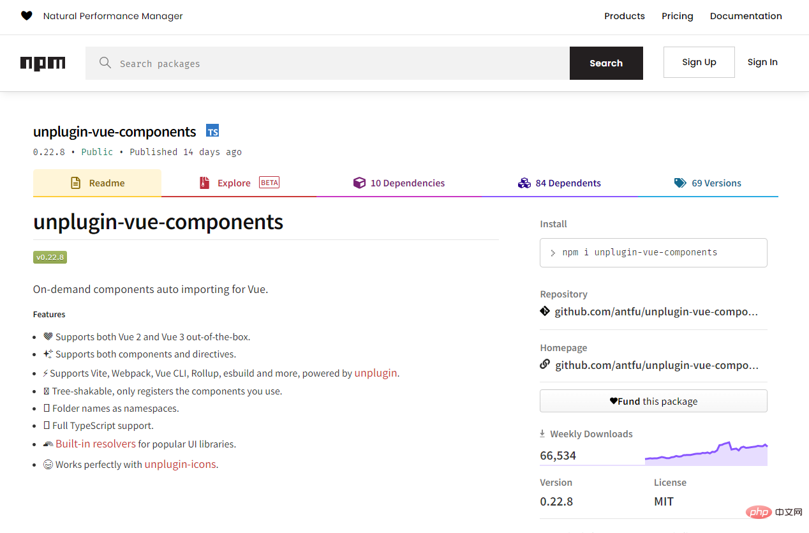Click the weekly downloads arrow icon
Image resolution: width=809 pixels, height=533 pixels.
coord(543,434)
